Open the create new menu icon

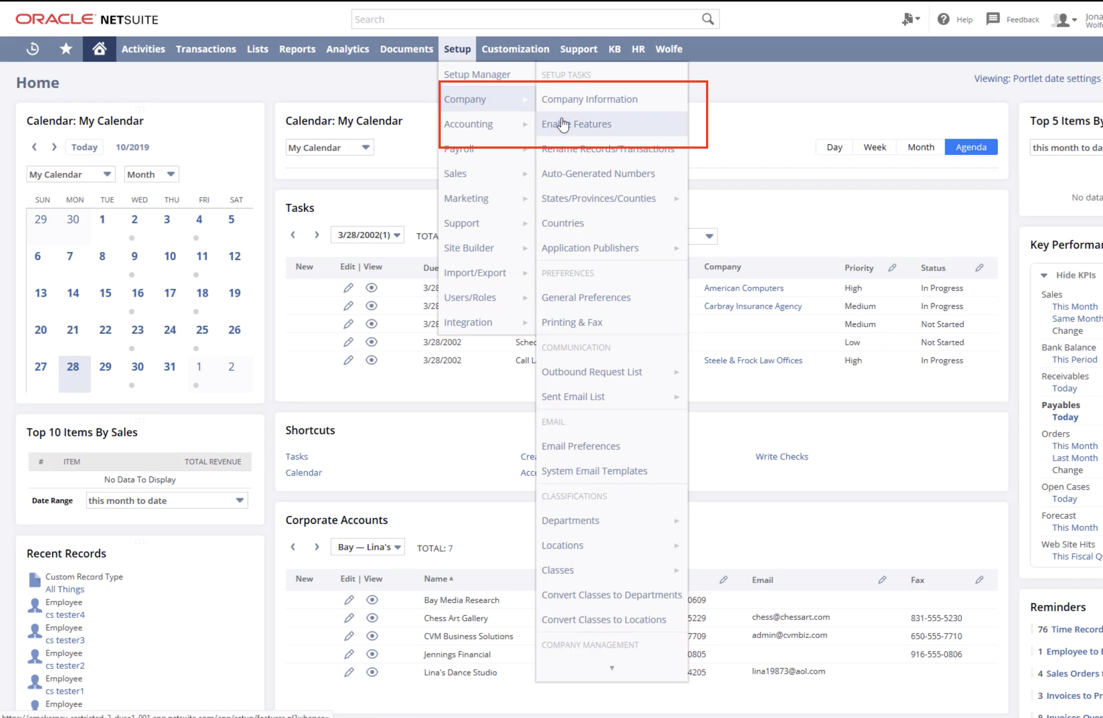pyautogui.click(x=907, y=19)
